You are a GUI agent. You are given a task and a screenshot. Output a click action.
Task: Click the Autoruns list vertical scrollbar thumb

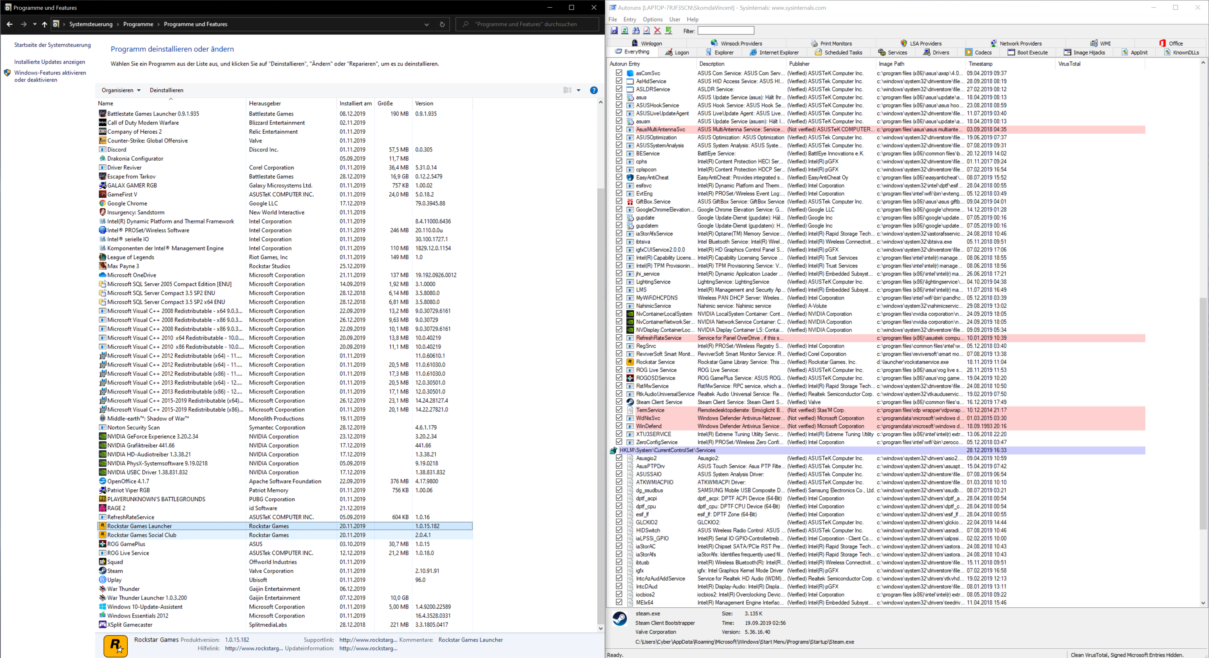1203,413
